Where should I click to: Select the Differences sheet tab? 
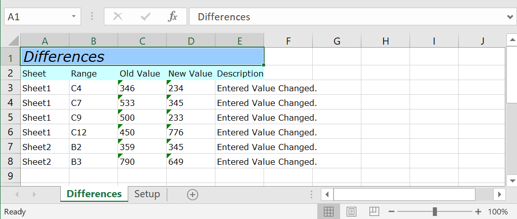tap(94, 194)
